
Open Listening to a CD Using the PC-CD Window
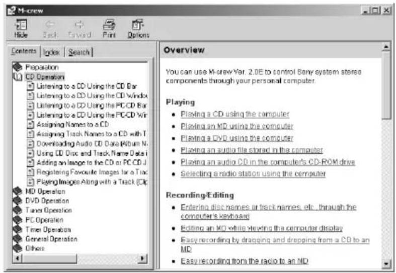click(x=92, y=115)
